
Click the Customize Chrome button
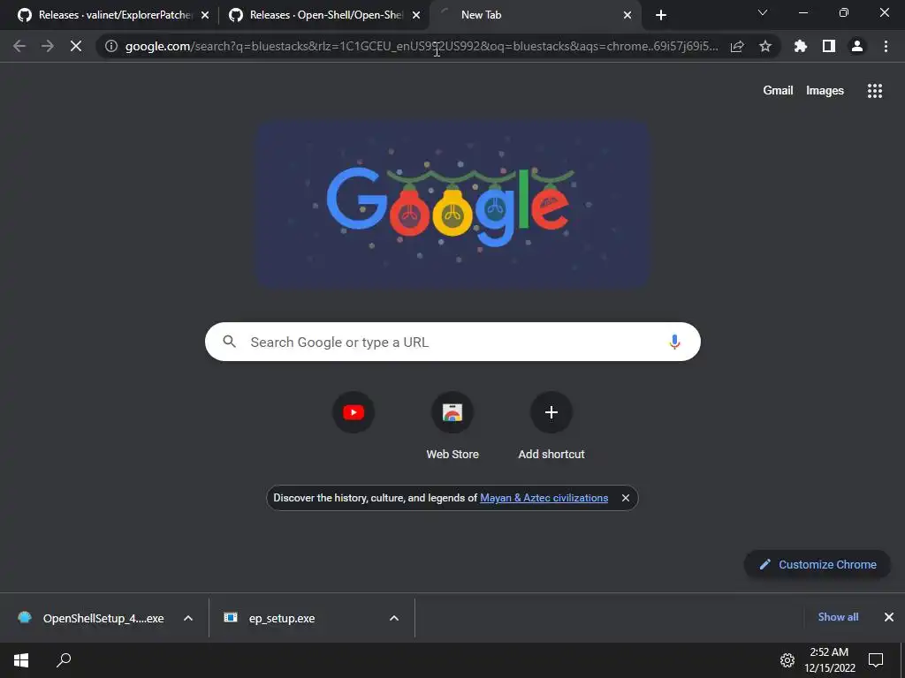tap(818, 564)
